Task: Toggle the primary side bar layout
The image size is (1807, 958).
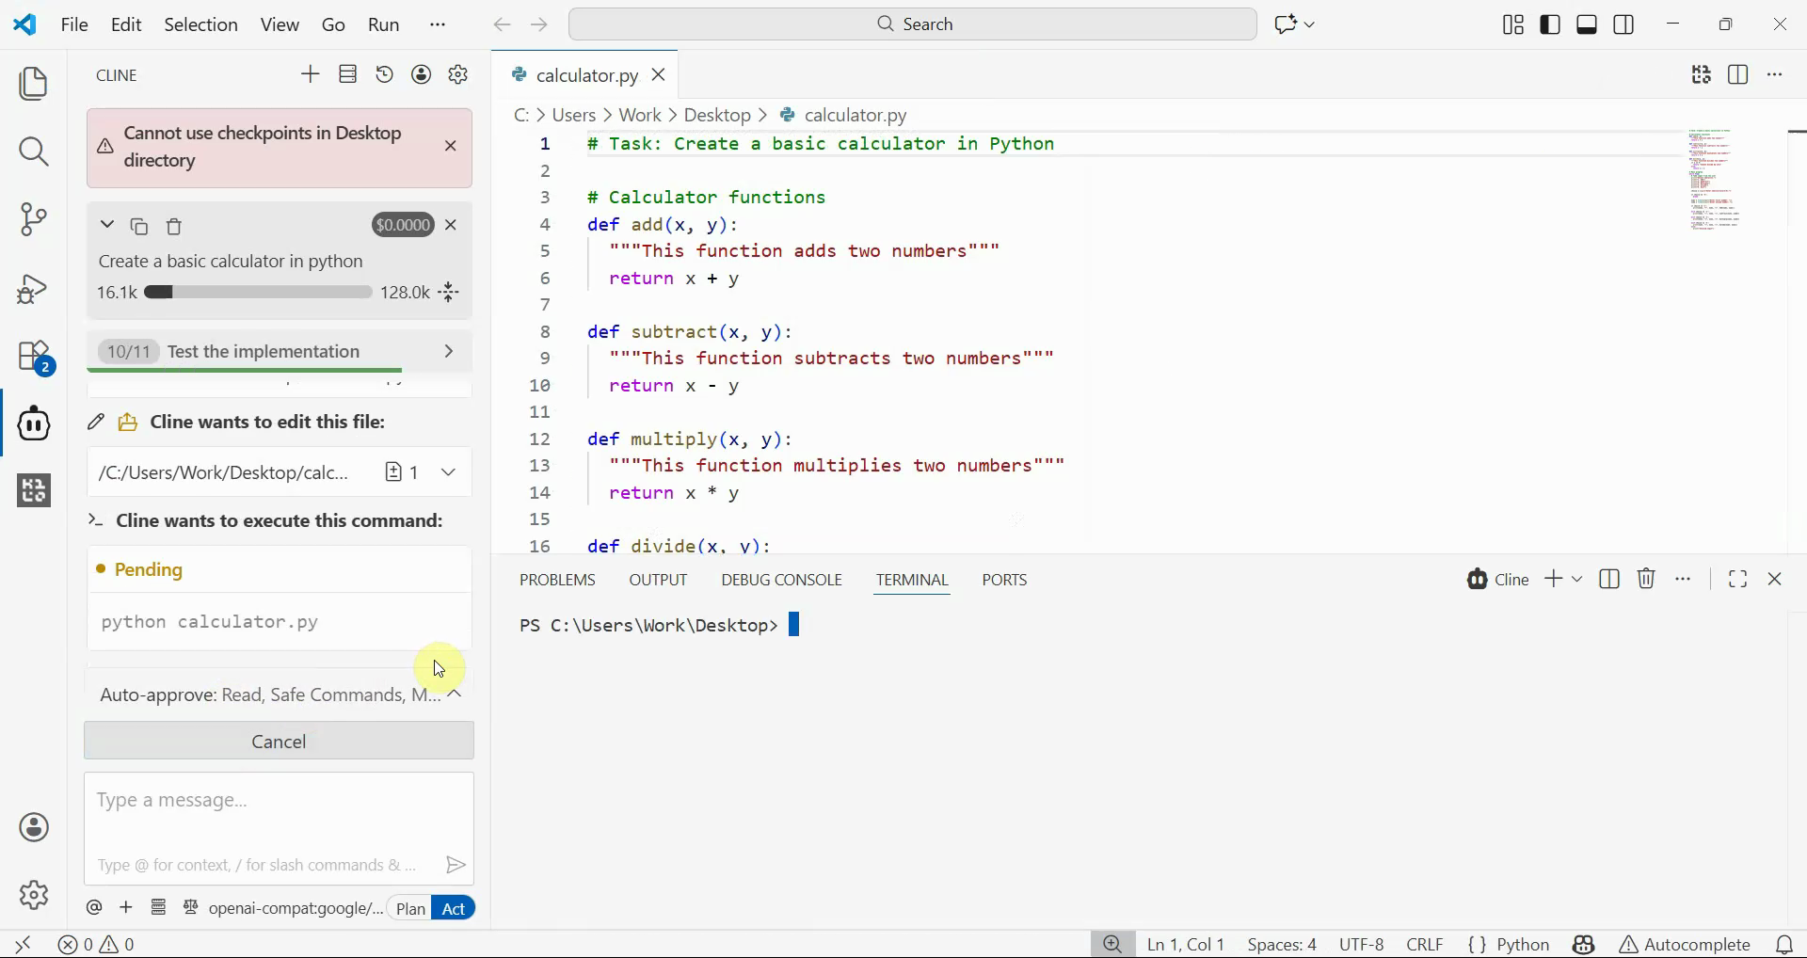Action: [1549, 24]
